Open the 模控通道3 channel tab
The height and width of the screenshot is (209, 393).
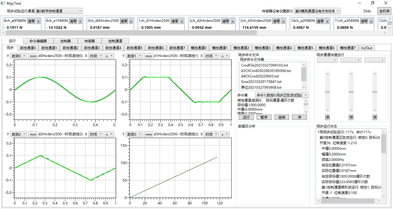[x=262, y=48]
